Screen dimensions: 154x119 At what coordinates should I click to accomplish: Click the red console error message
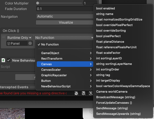tap(33, 93)
